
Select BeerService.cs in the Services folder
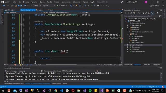click(139, 43)
